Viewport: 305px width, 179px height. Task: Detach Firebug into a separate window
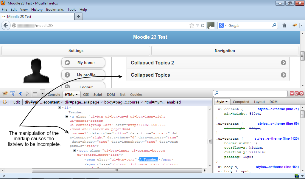(x=296, y=93)
